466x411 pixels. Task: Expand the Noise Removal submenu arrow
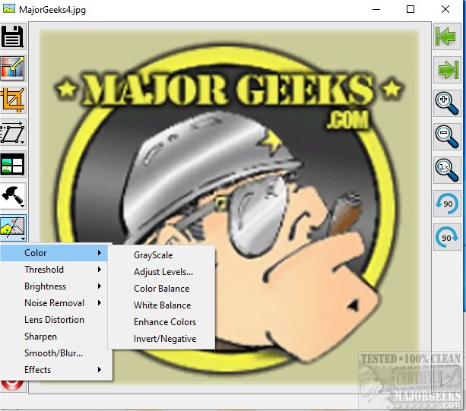[100, 303]
